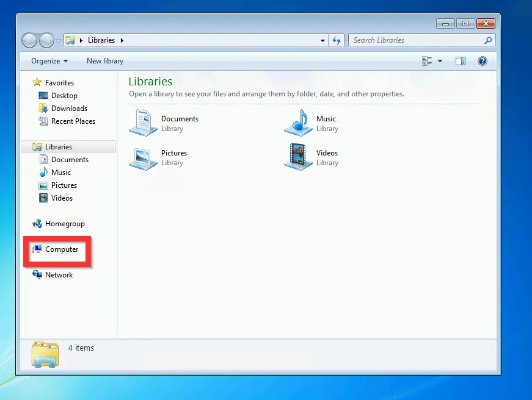Image resolution: width=532 pixels, height=400 pixels.
Task: Open Recent Places in the sidebar
Action: 73,121
